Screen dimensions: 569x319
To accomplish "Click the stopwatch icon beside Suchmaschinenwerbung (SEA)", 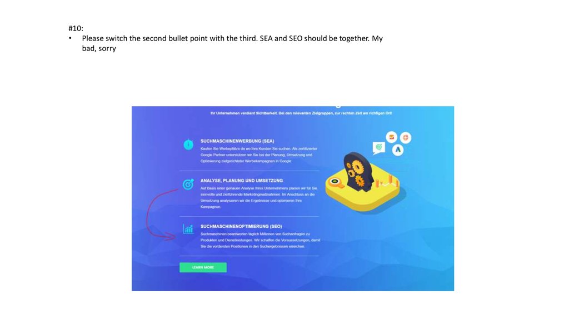I will pyautogui.click(x=188, y=144).
